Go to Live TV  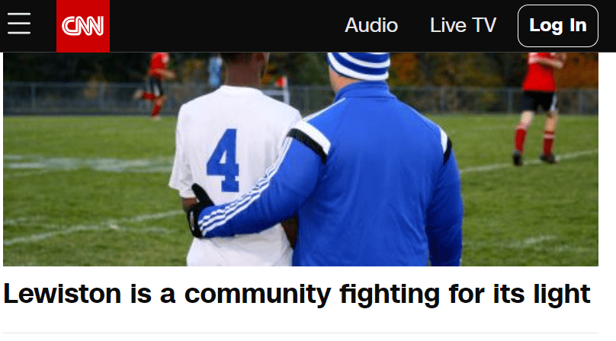464,26
